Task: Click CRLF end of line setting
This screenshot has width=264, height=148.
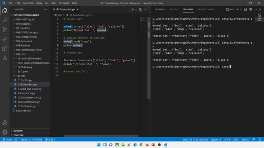Action: tap(236, 139)
